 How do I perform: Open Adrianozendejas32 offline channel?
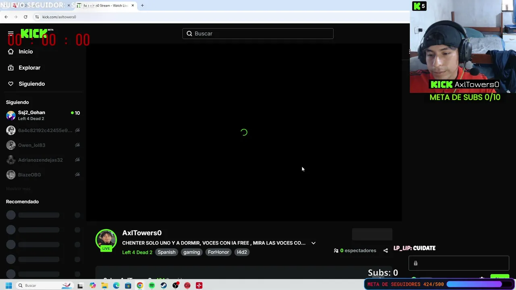[x=43, y=160]
